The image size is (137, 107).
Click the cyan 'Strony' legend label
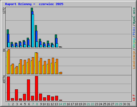pyautogui.click(x=134, y=43)
